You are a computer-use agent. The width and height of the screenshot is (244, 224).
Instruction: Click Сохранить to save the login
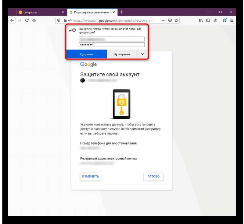pos(87,54)
